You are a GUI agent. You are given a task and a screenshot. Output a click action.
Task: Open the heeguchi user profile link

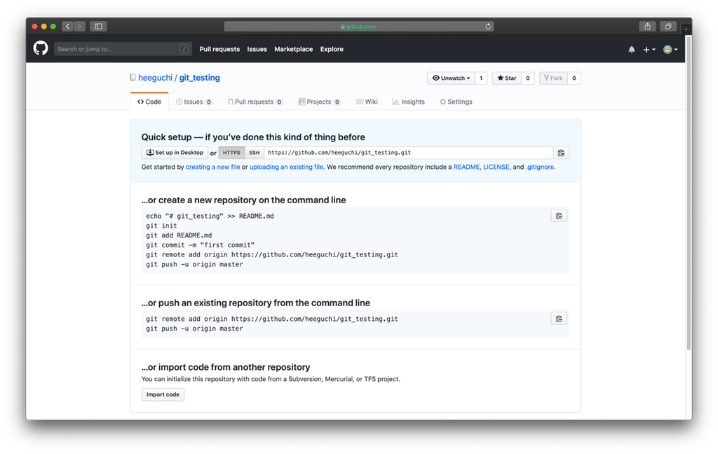(x=155, y=78)
